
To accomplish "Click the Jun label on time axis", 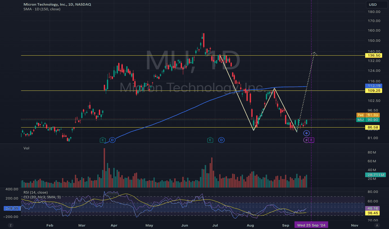I will point(184,225).
